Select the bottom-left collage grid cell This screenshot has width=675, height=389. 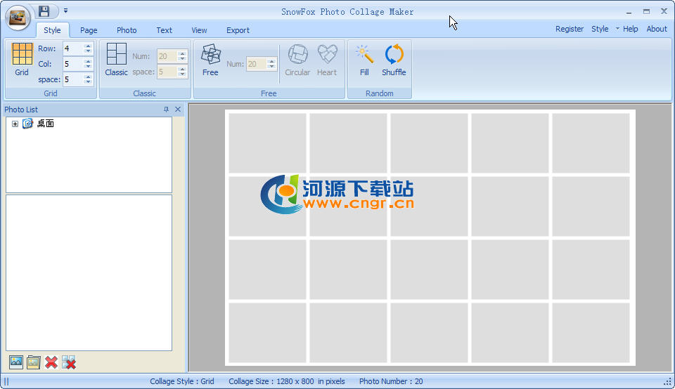tap(267, 333)
